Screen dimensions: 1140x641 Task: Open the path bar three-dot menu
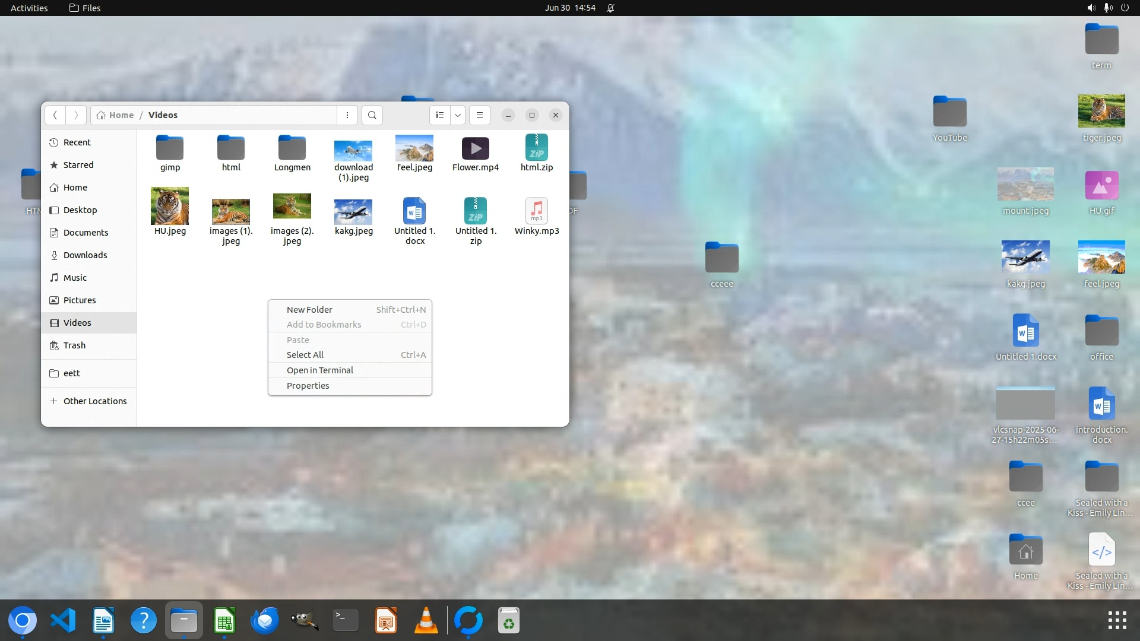tap(347, 115)
